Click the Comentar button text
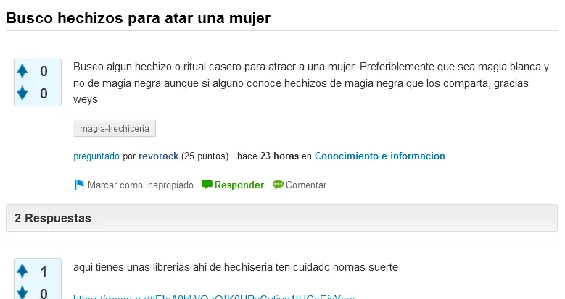565x299 pixels. point(306,185)
